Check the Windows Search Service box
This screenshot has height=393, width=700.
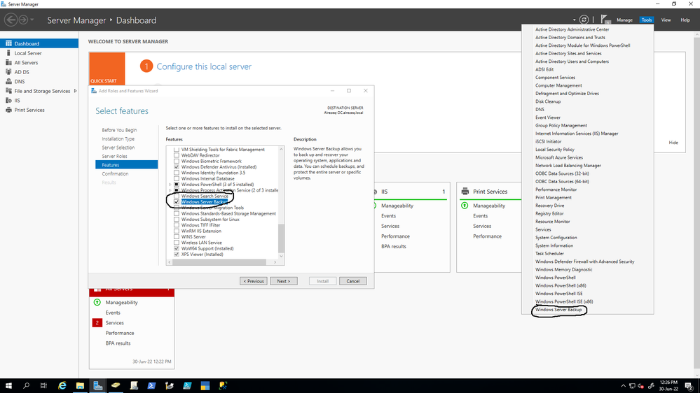coord(177,196)
